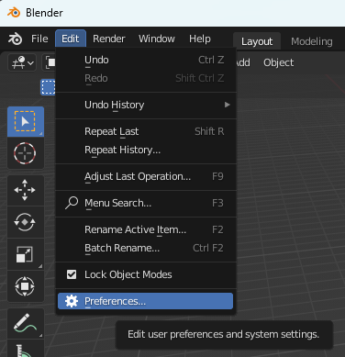
Task: Select the Move tool
Action: [26, 190]
